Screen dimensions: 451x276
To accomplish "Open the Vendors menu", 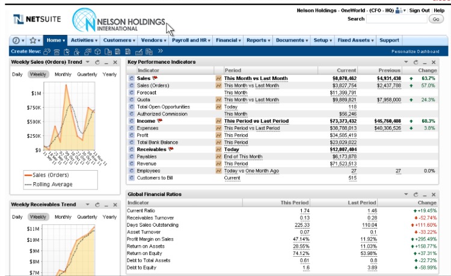I will [153, 40].
